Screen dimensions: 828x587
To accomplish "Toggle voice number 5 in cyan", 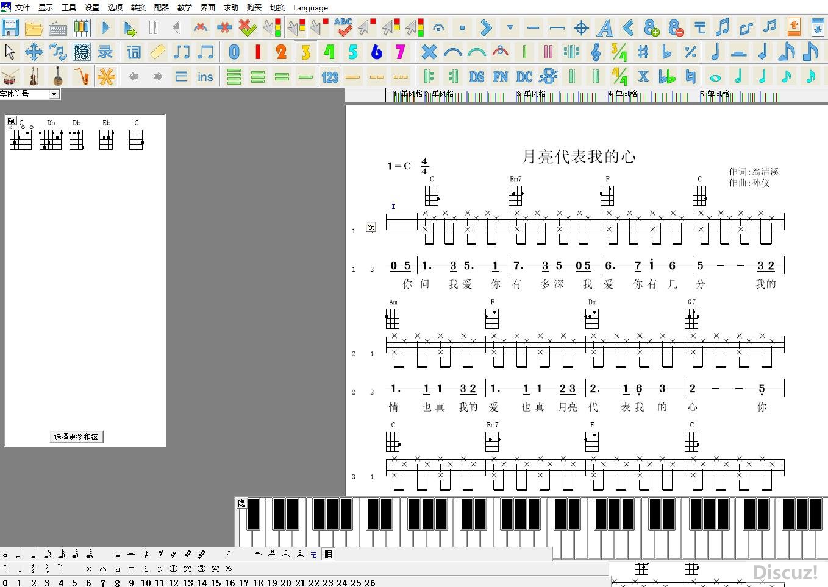I will pyautogui.click(x=352, y=52).
